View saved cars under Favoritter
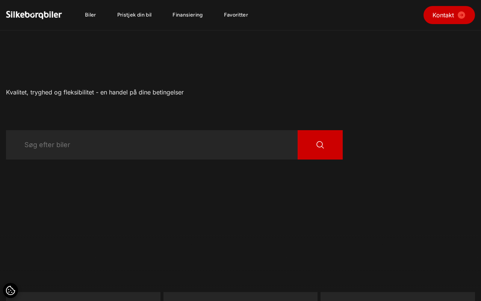481x301 pixels. click(x=236, y=15)
